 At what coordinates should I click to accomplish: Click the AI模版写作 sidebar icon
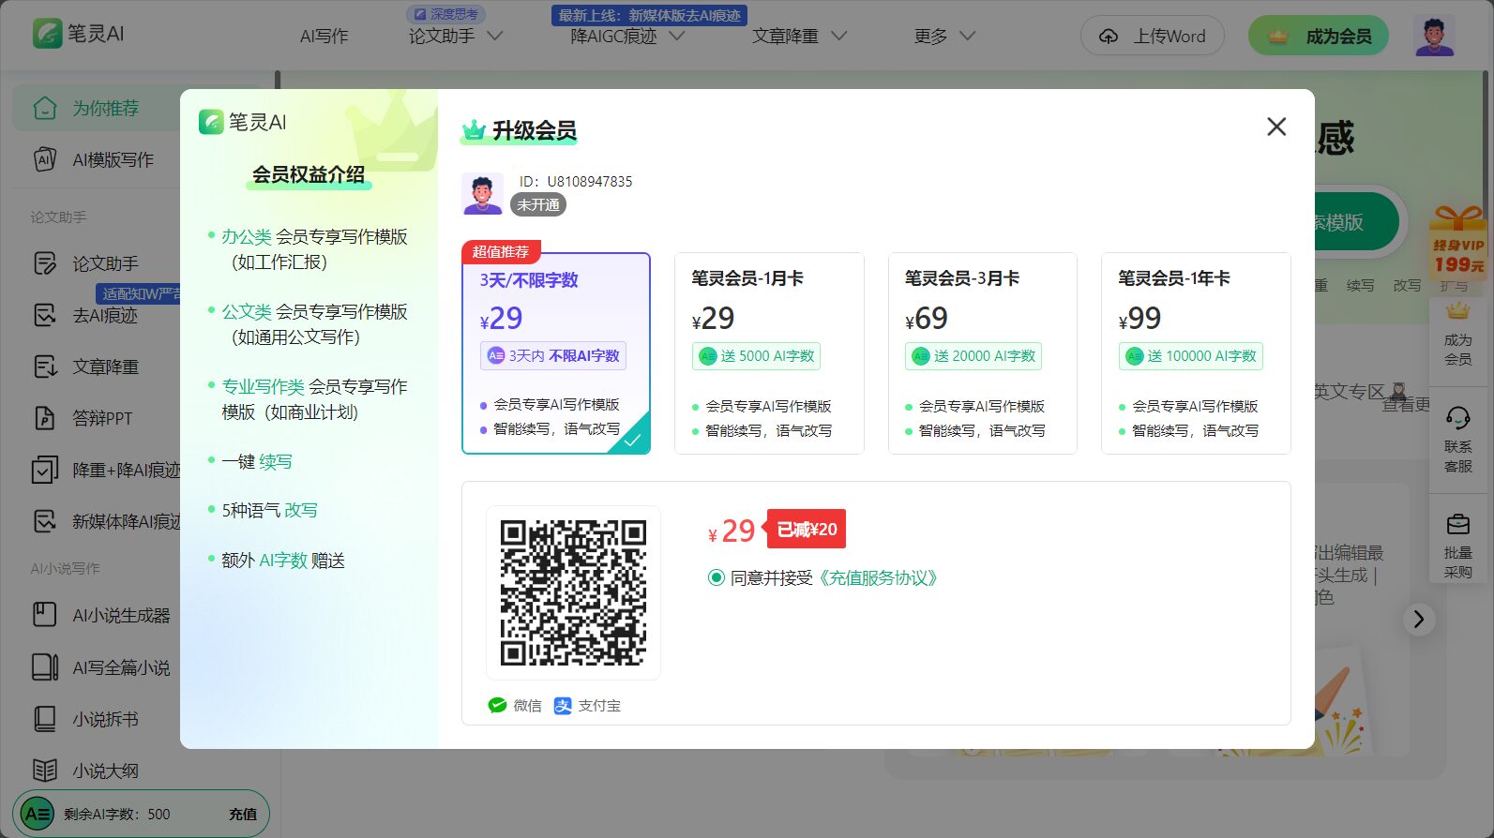[x=45, y=160]
